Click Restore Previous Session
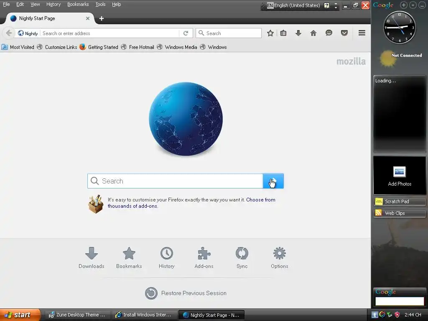428x321 pixels. (186, 293)
